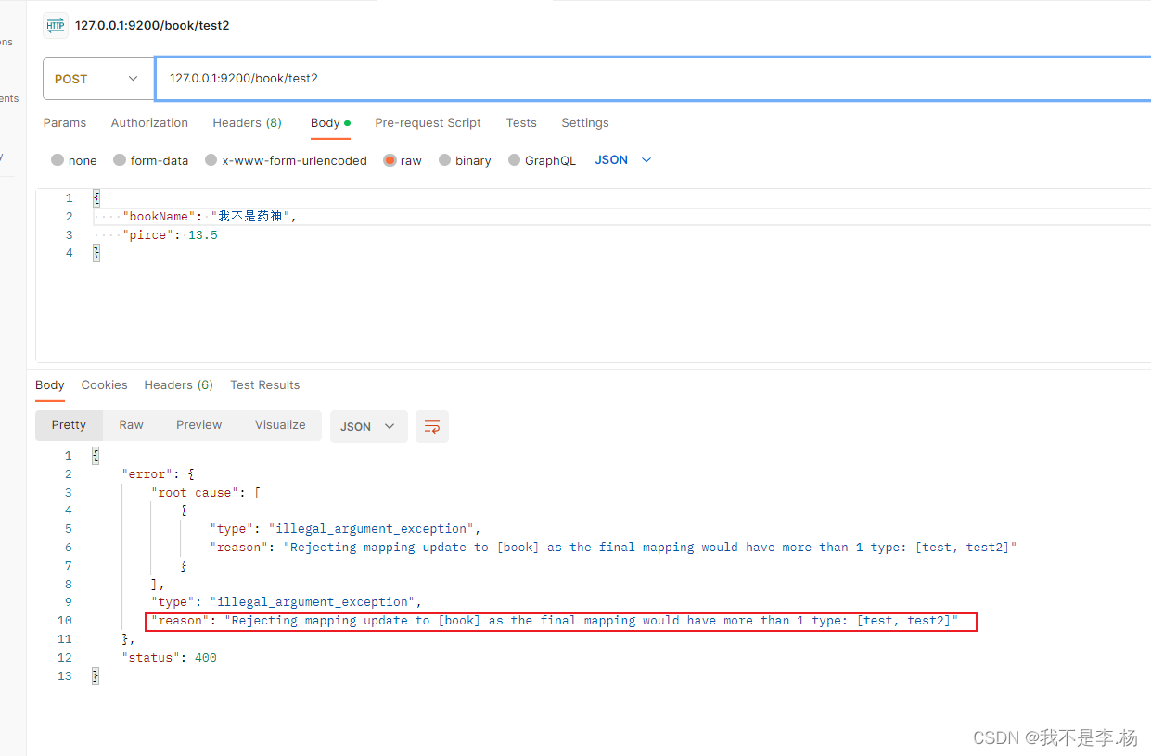Open the Params tab
This screenshot has width=1151, height=756.
pos(65,123)
